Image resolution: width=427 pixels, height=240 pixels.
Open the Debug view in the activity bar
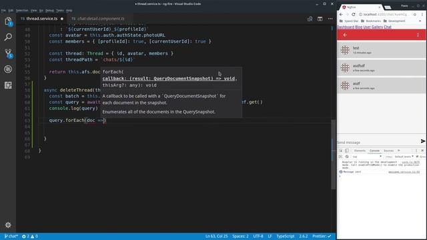point(8,69)
